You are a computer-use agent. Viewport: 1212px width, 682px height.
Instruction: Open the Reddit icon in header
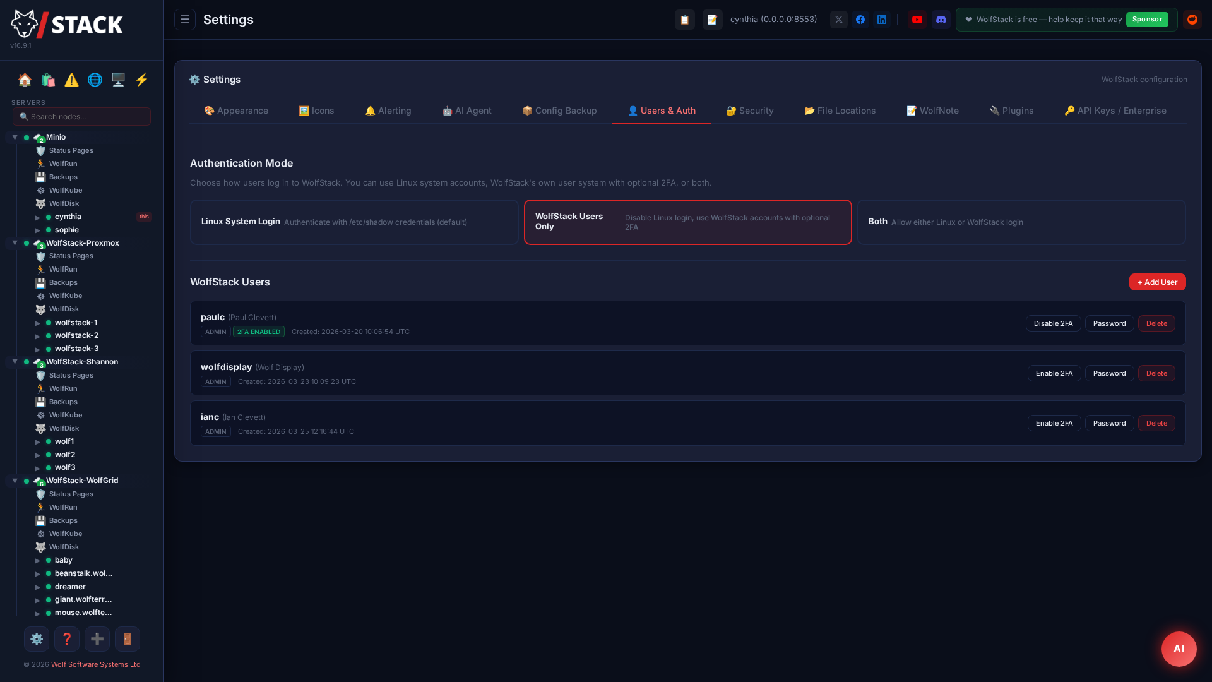pyautogui.click(x=1192, y=20)
